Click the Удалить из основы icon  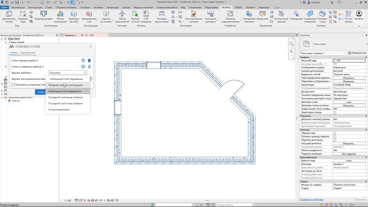(x=106, y=14)
